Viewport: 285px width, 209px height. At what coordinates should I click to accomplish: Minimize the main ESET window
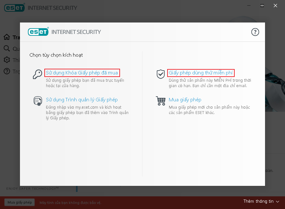pyautogui.click(x=249, y=6)
